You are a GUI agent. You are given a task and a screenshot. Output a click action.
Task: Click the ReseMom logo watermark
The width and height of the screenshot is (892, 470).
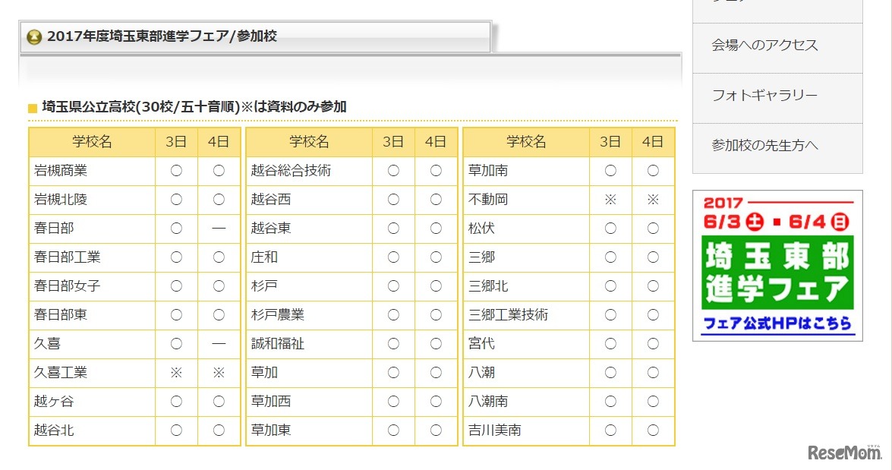[844, 453]
